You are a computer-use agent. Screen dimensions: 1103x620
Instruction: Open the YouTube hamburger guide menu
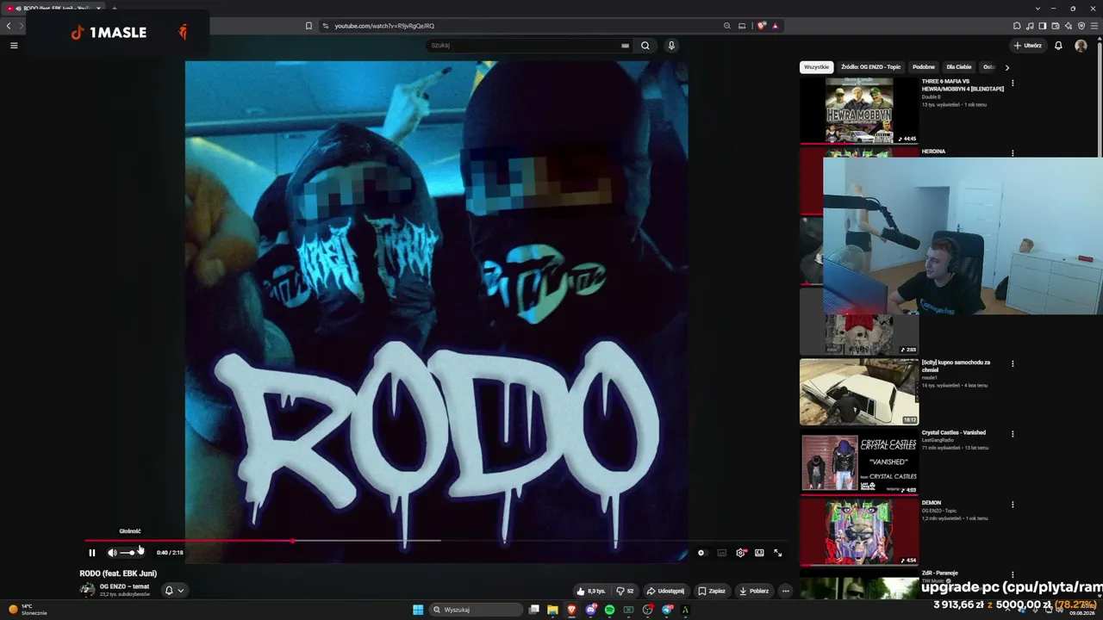tap(14, 46)
